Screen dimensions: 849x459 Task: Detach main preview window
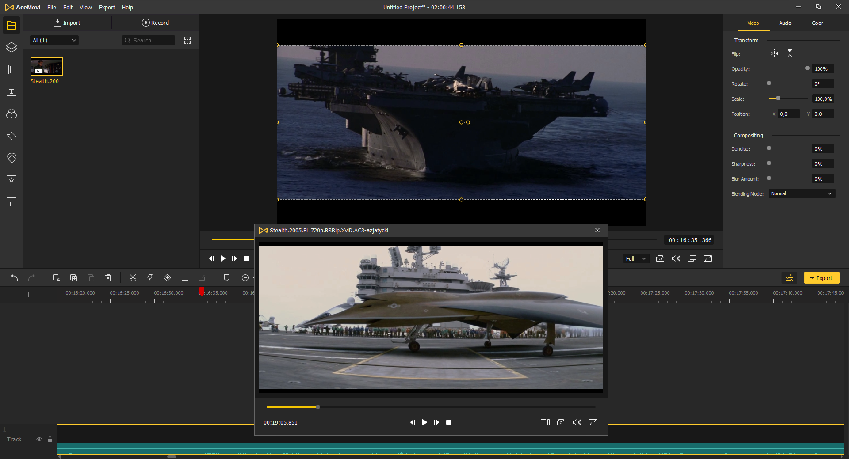click(692, 259)
